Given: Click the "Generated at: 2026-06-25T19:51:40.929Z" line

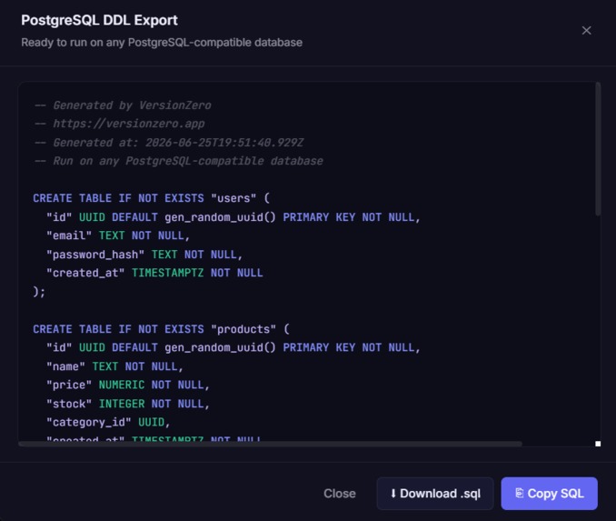Looking at the screenshot, I should pos(169,143).
